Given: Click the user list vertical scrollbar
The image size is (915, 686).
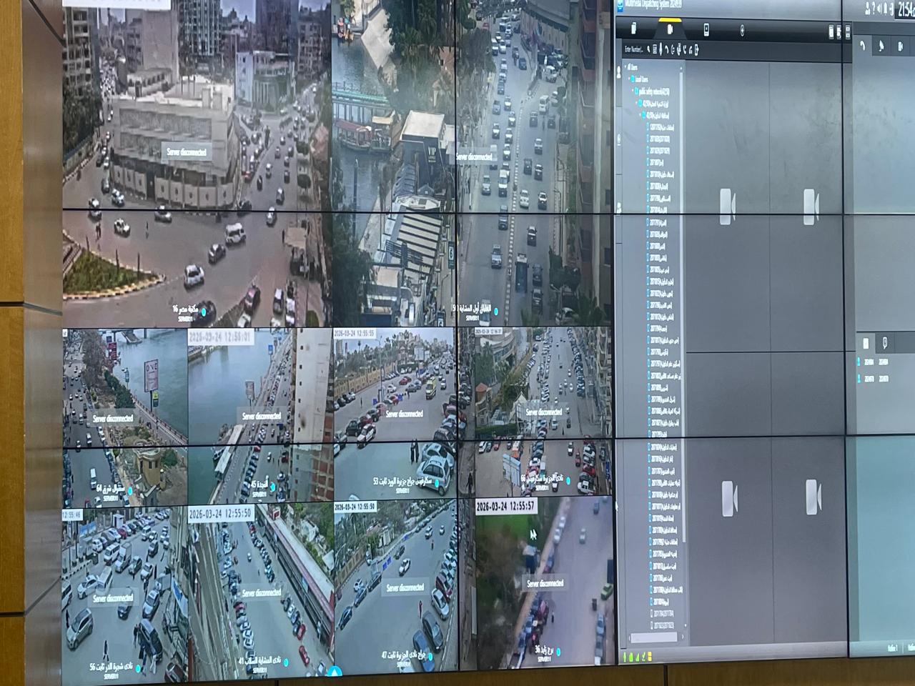Looking at the screenshot, I should pos(682,286).
